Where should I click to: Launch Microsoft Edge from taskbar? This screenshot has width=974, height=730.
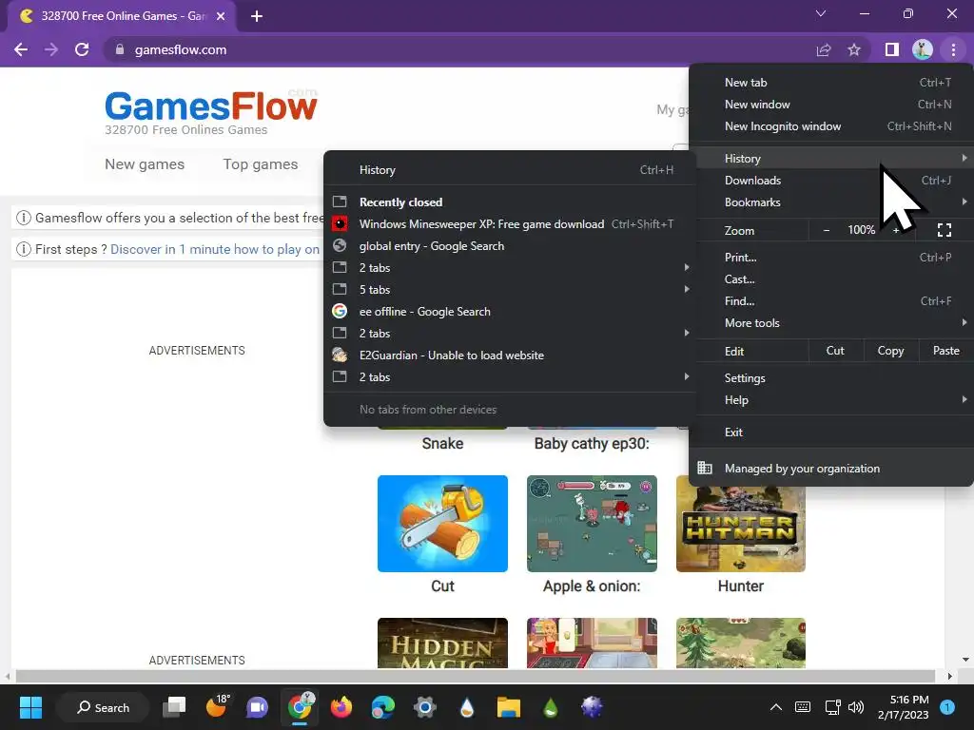tap(383, 707)
